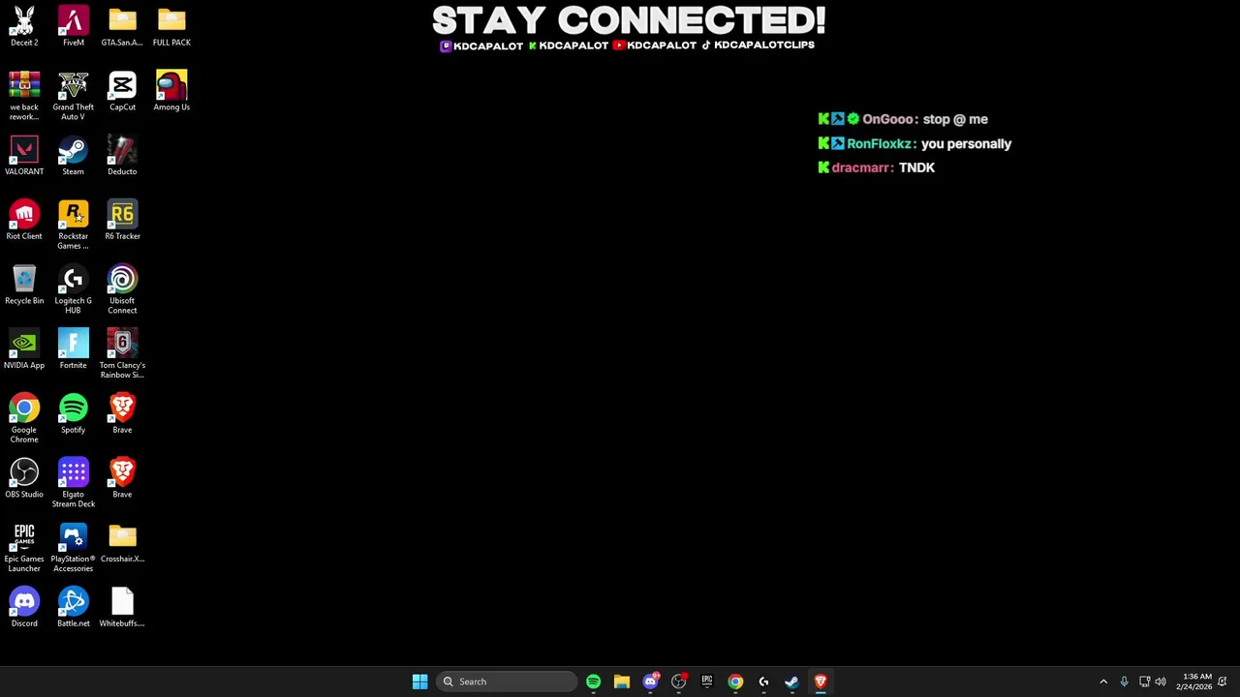This screenshot has width=1240, height=697.
Task: Launch OBS Studio desktop shortcut
Action: pos(24,478)
